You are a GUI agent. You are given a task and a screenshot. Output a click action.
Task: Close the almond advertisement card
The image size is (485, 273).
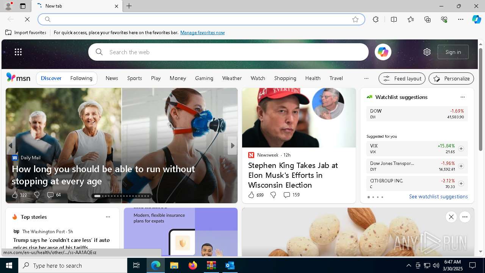point(451,217)
